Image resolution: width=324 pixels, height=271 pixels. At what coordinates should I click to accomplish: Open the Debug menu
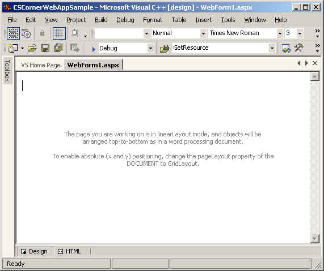(x=125, y=20)
